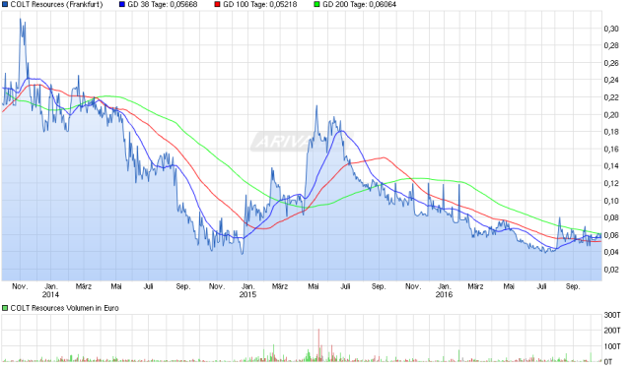
Task: Click the 0,12 price axis label
Action: coord(611,183)
